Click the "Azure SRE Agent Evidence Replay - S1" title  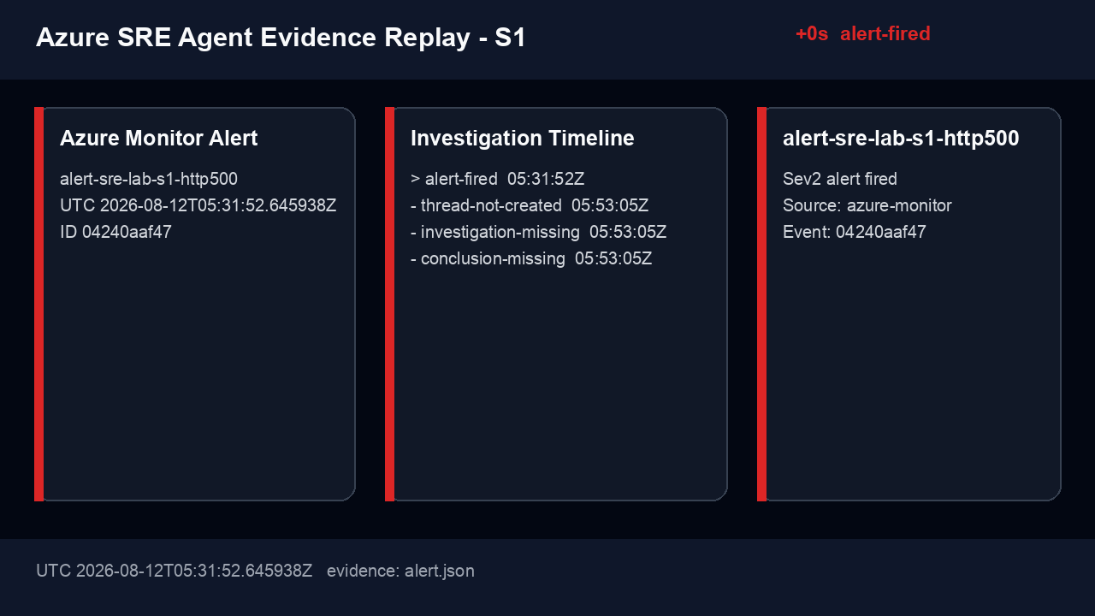point(281,38)
